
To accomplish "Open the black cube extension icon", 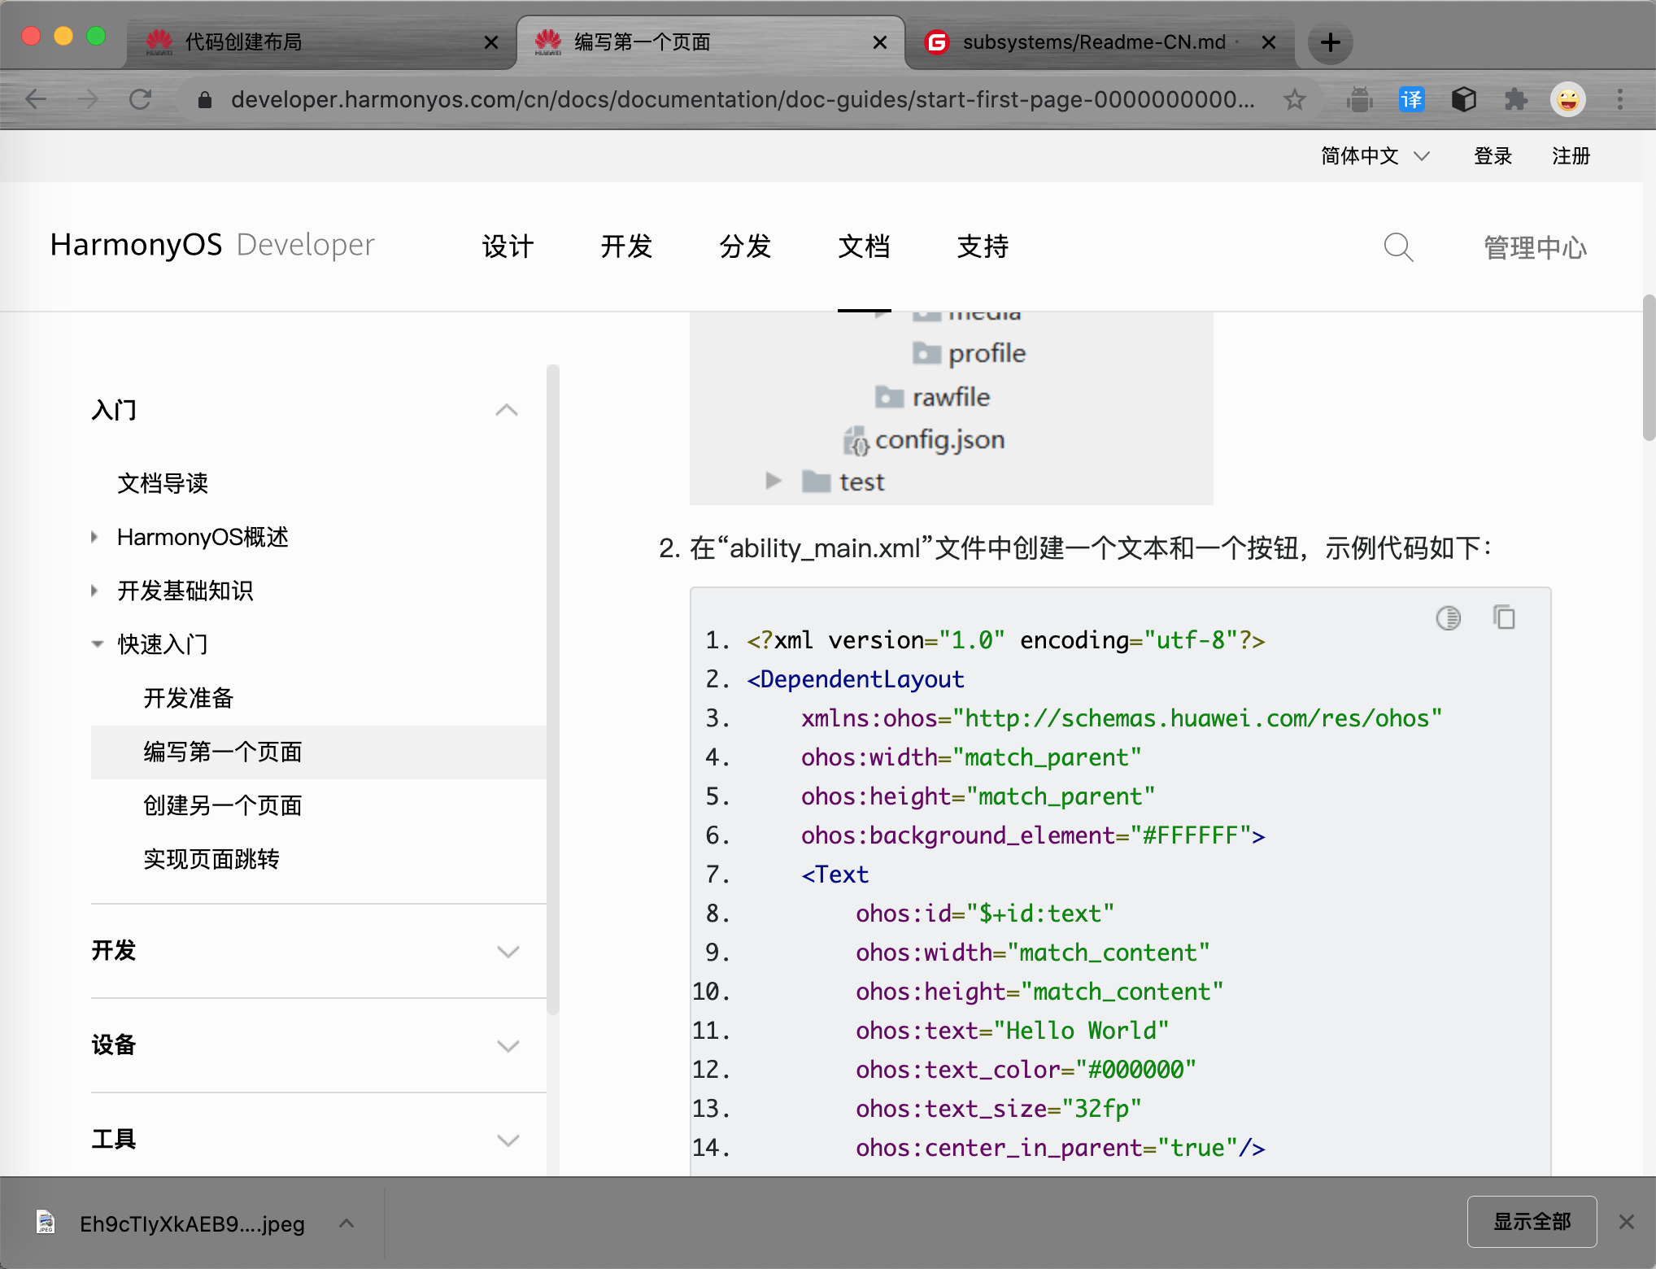I will coord(1464,99).
